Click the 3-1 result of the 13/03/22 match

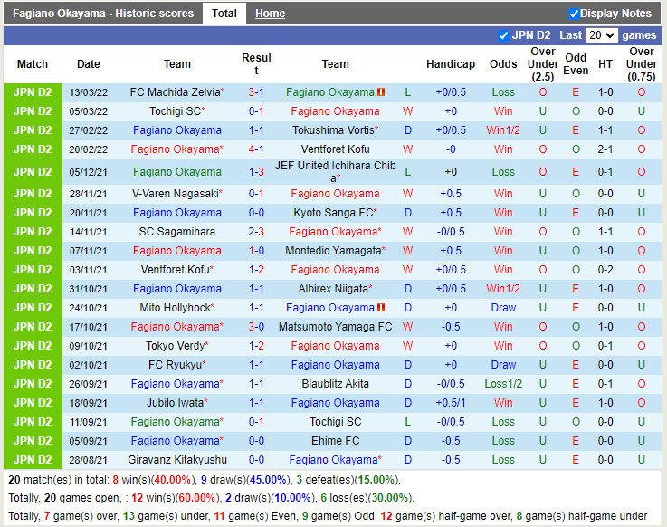[x=256, y=92]
